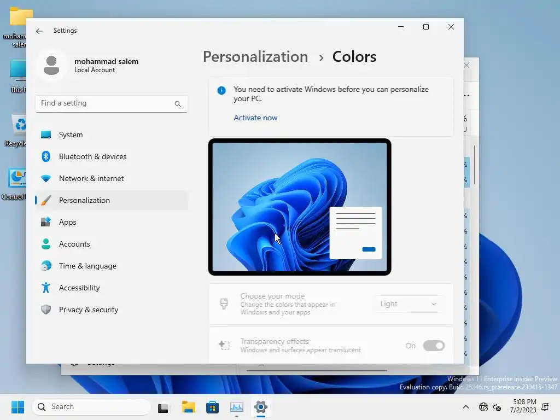
Task: Click the Accounts person icon in sidebar
Action: [x=46, y=244]
